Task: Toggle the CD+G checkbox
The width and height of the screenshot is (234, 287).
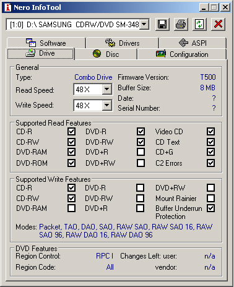Action: [210, 152]
